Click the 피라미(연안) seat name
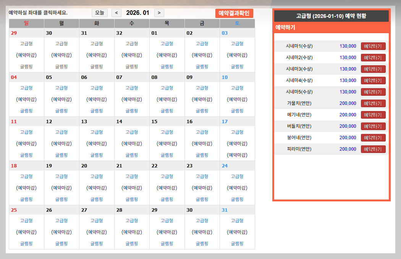Viewport: 401px width, 259px height. pos(299,149)
